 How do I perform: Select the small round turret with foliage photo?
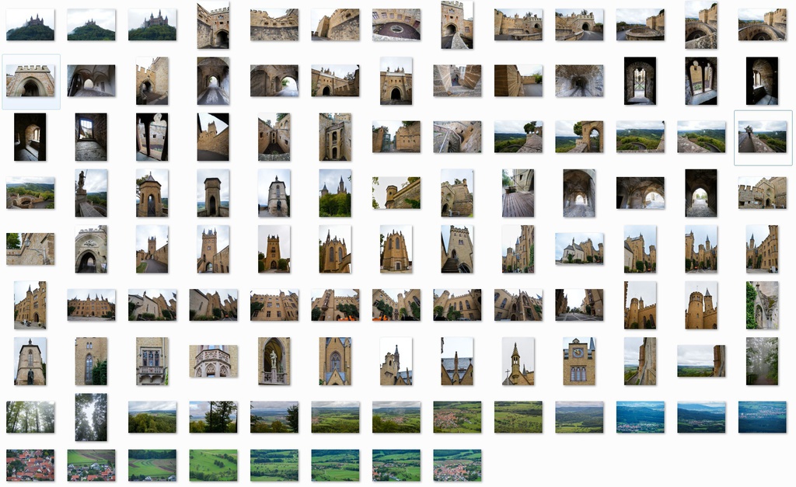396,193
